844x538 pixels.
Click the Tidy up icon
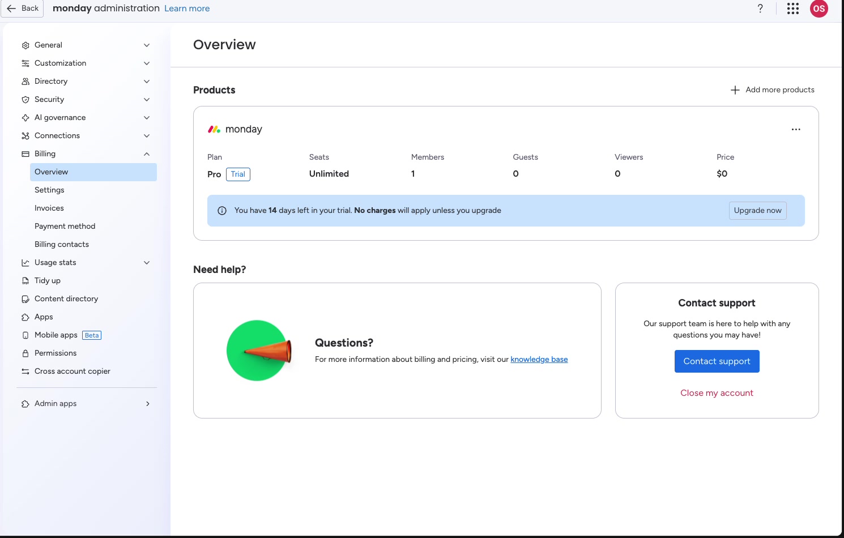click(x=25, y=281)
